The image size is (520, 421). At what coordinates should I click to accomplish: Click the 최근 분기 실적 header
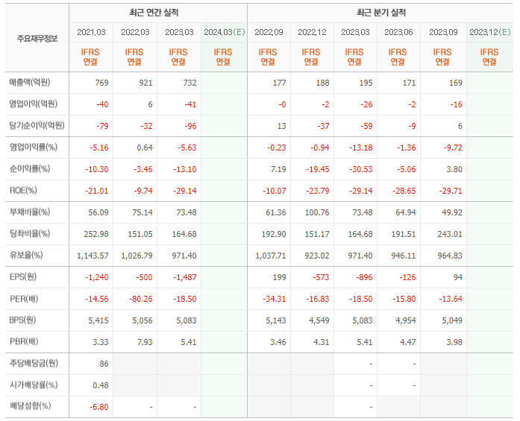[x=381, y=13]
